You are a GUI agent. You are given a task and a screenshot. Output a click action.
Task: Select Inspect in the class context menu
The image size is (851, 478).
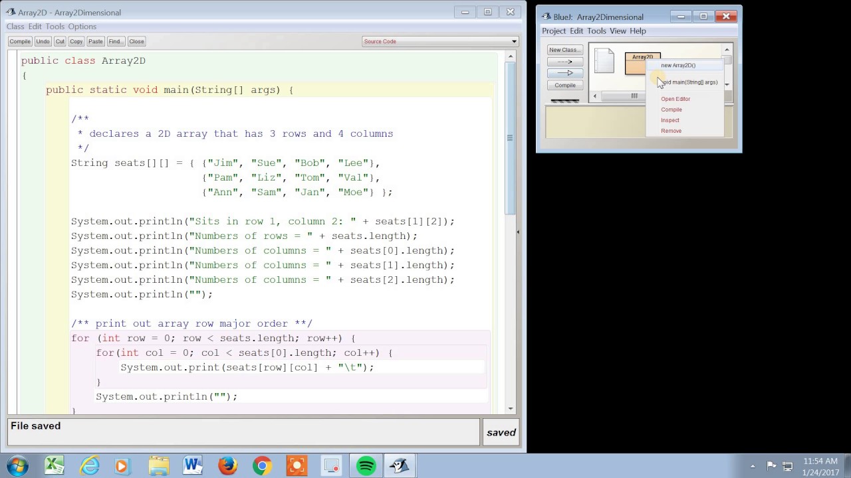[x=685, y=120]
